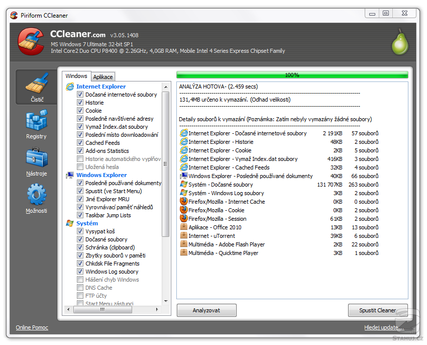Select the Systém category heading
The image size is (427, 345).
click(87, 223)
